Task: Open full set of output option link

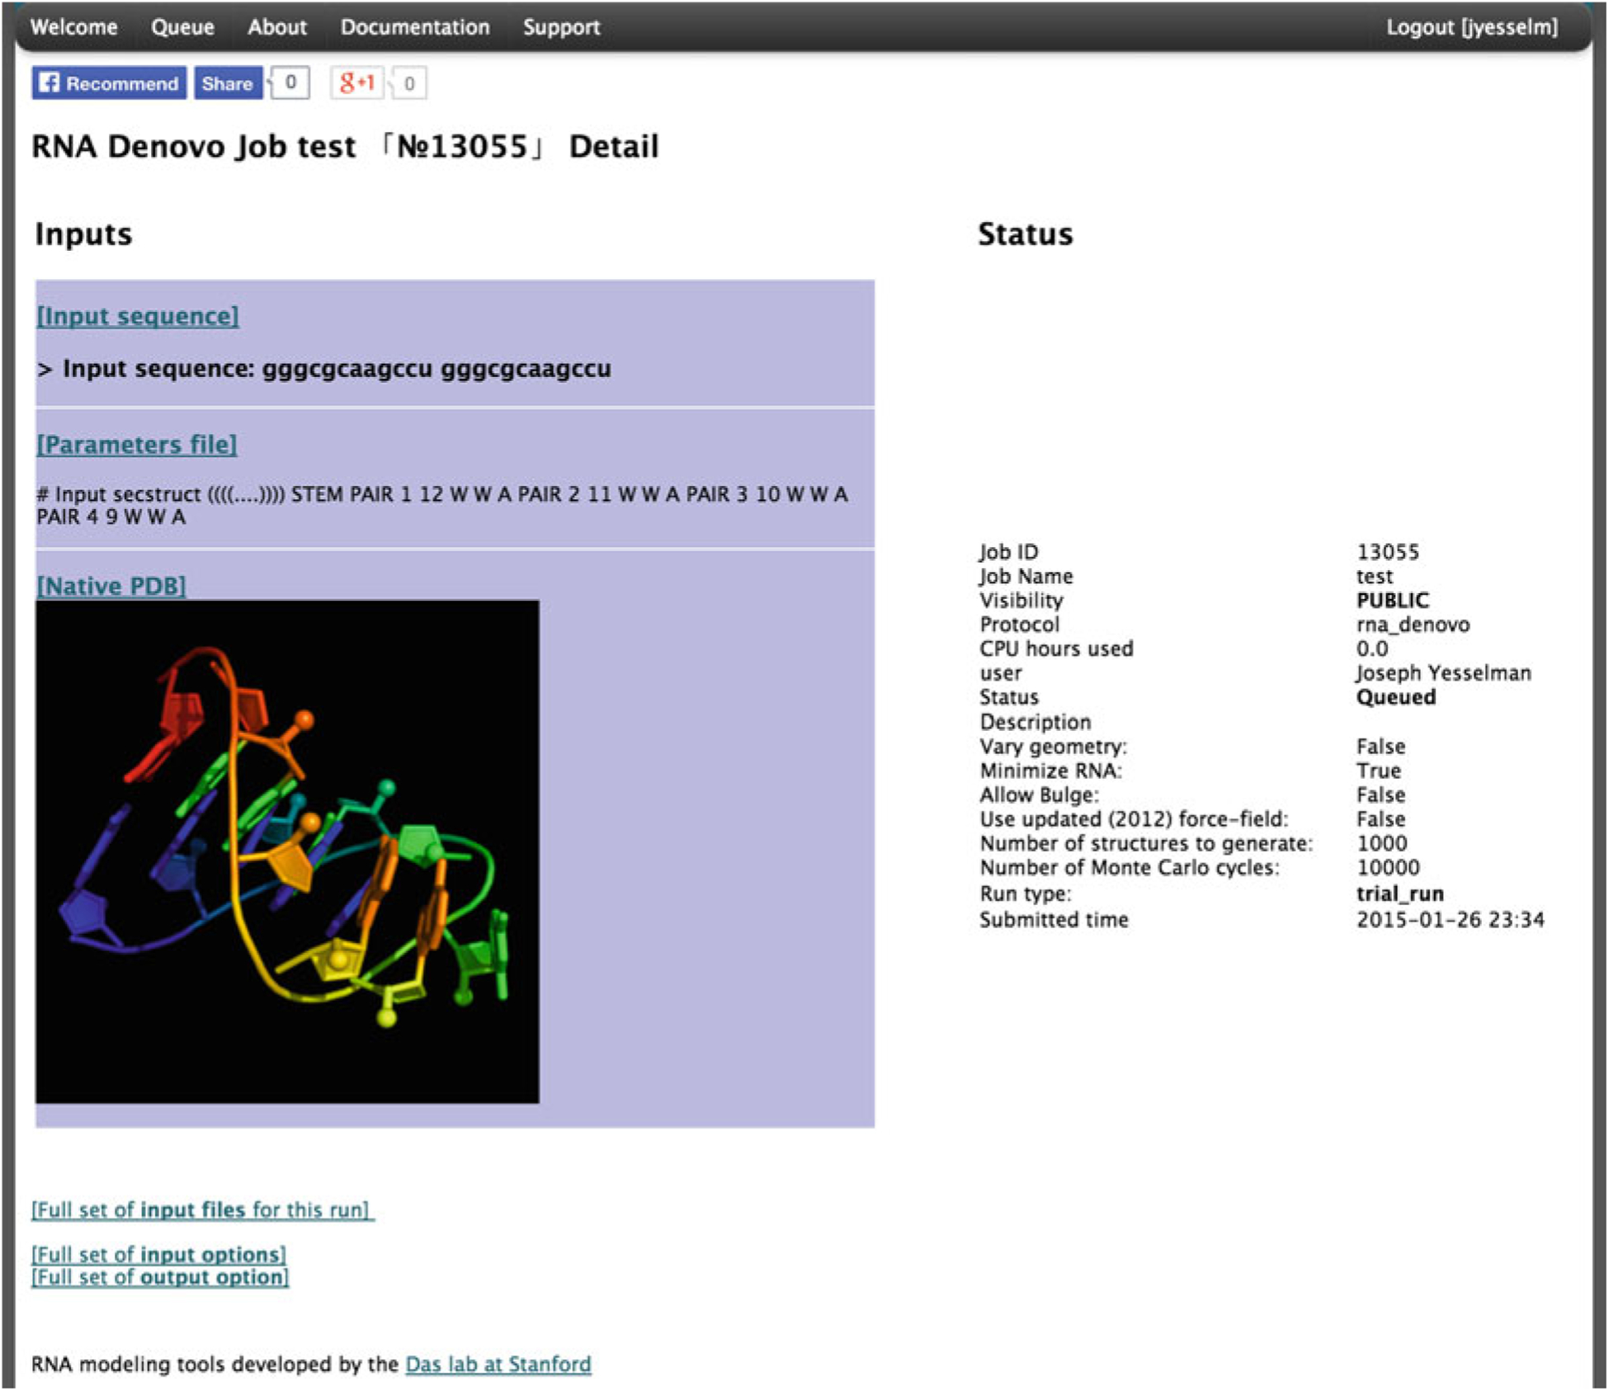Action: [160, 1277]
